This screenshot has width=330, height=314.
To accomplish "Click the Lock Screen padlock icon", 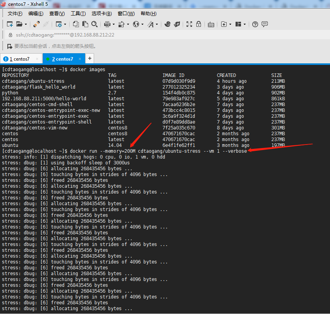I will coord(199,24).
